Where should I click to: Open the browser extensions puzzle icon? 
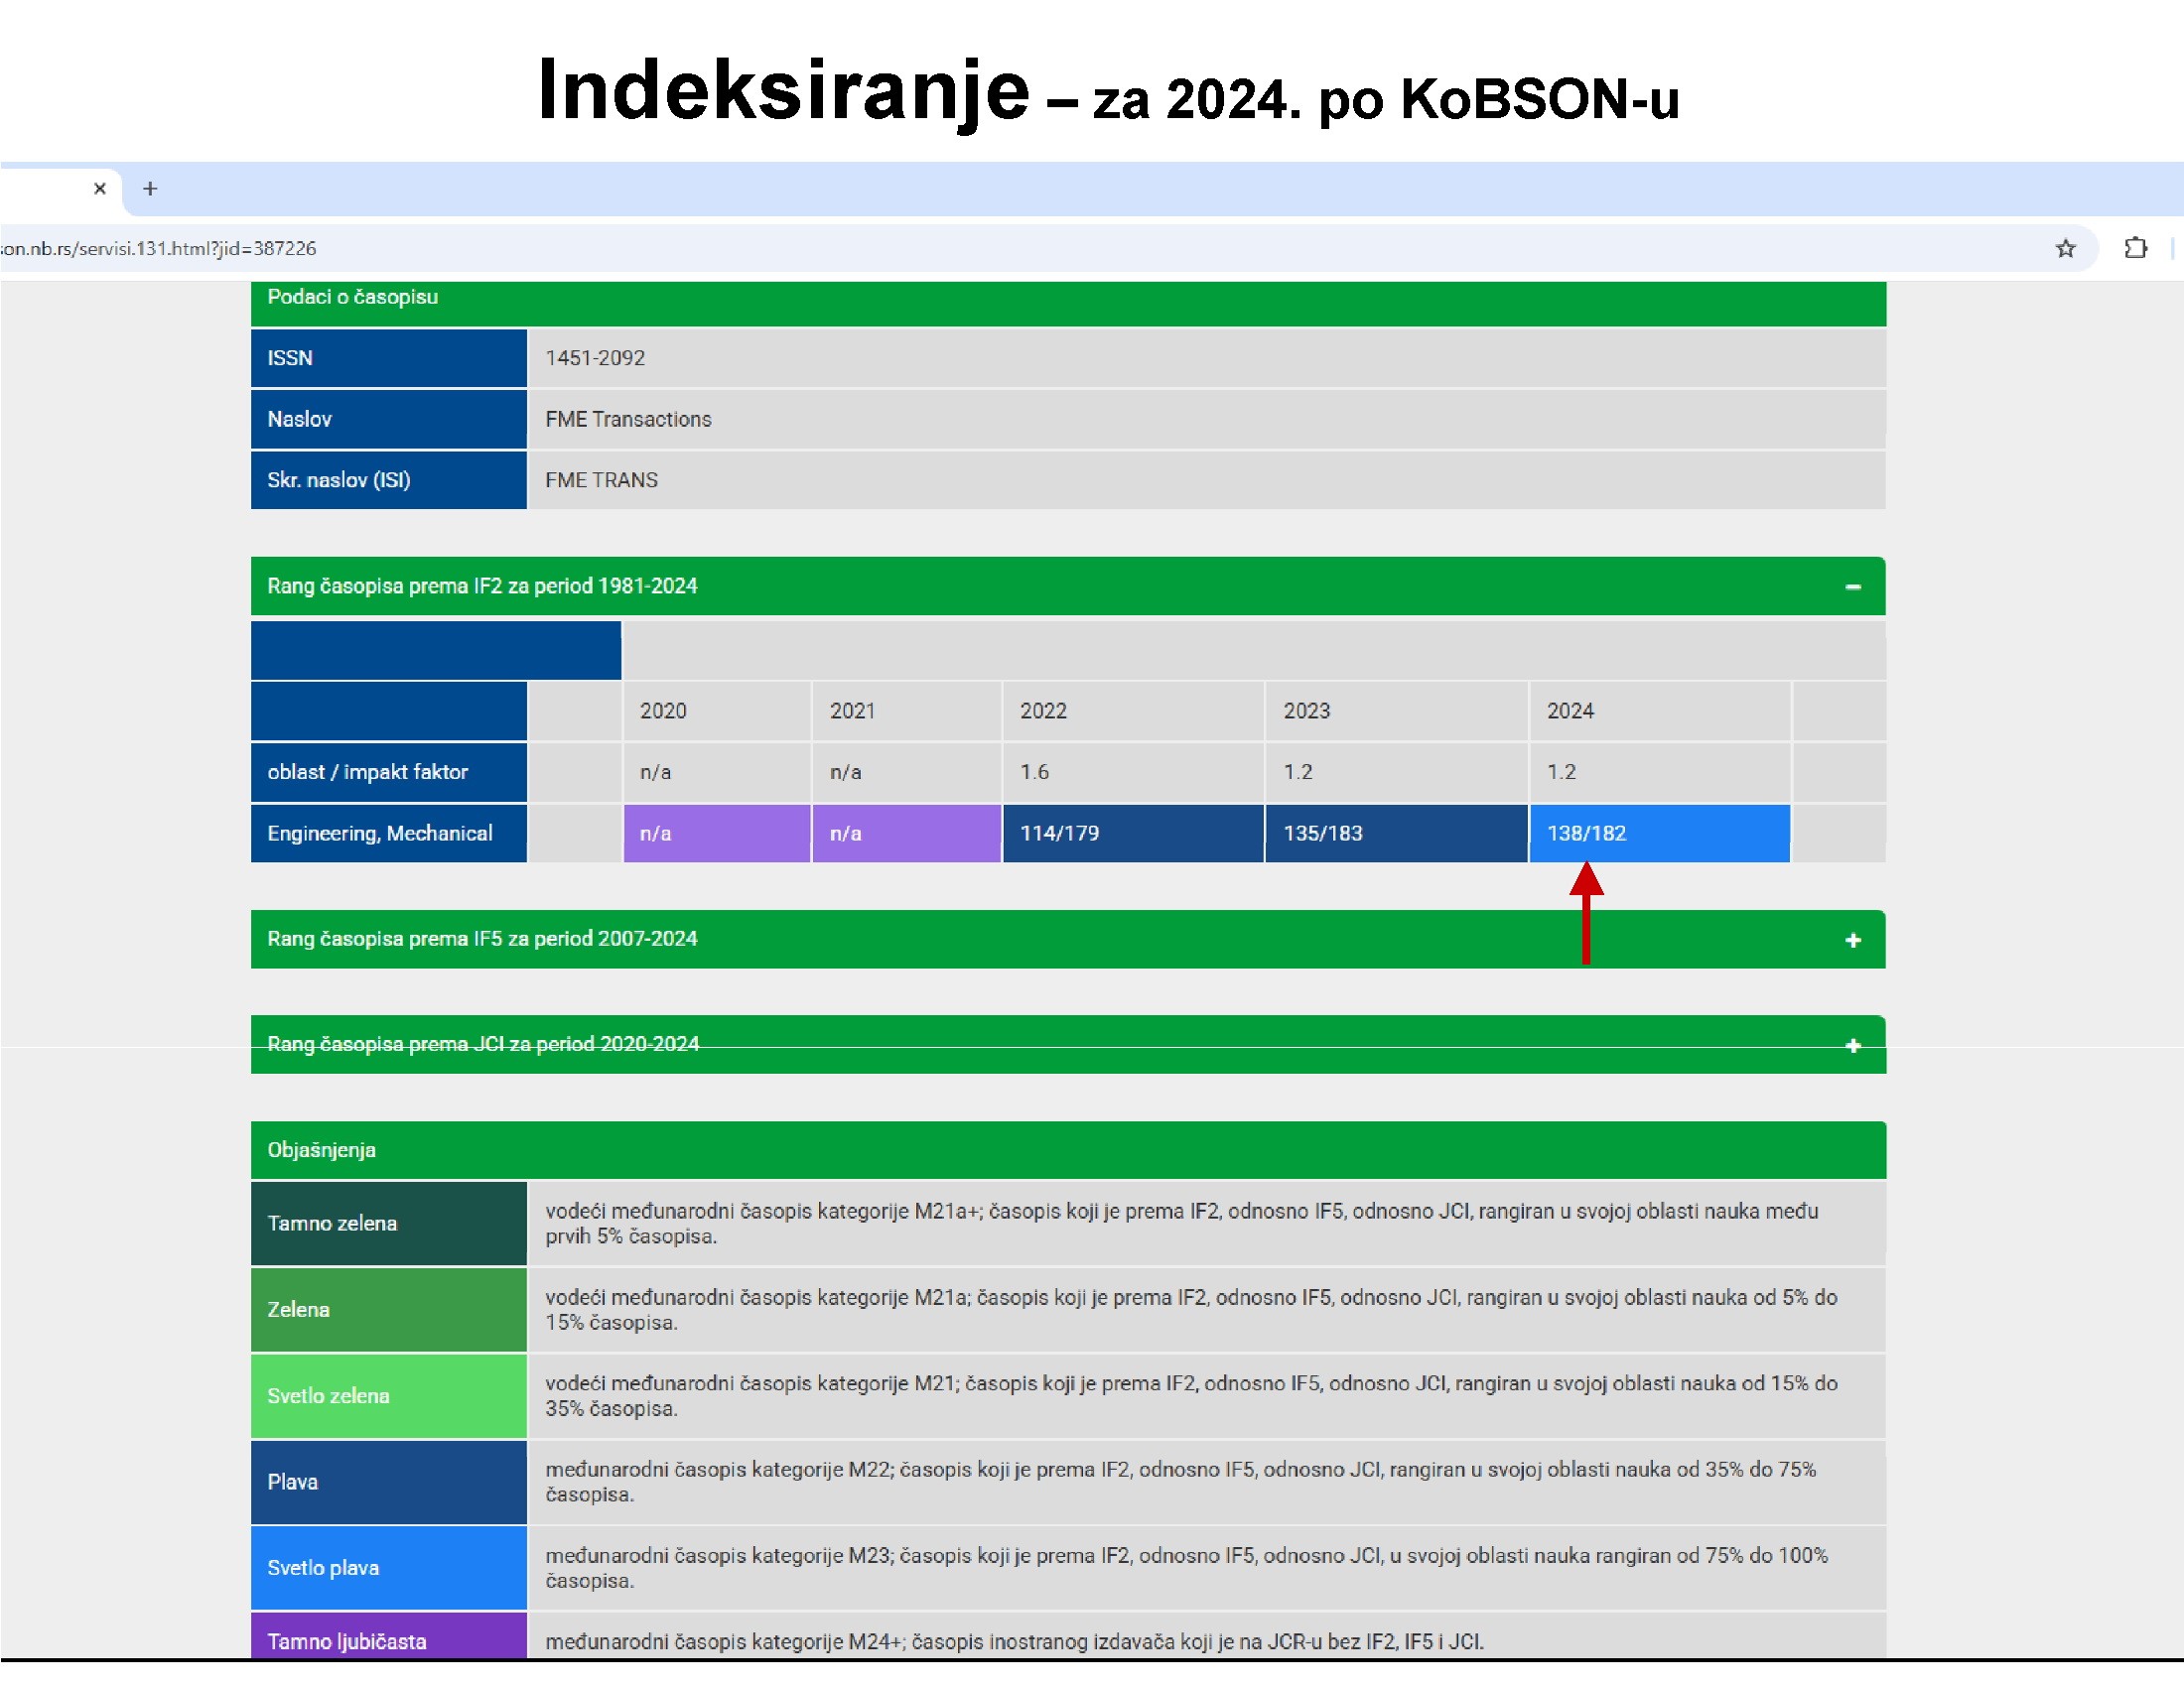click(2135, 248)
